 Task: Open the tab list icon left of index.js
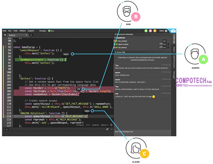pyautogui.click(x=5, y=35)
